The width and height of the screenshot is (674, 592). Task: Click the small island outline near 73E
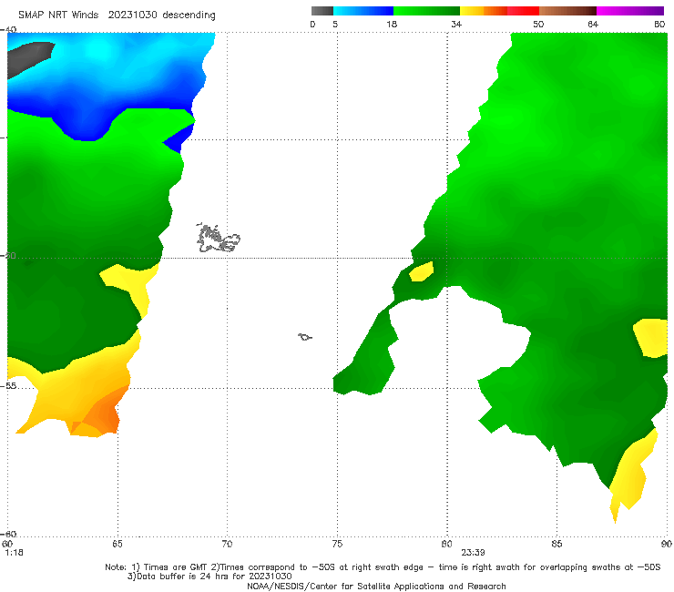click(305, 337)
